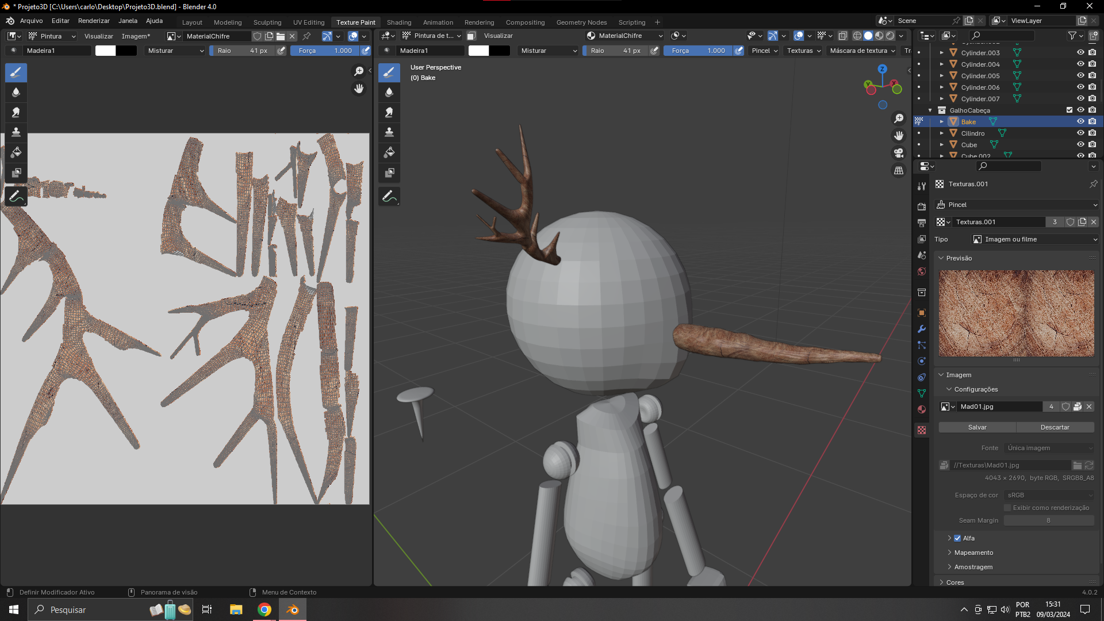Select the Fill bucket tool in viewport toolbar

389,152
